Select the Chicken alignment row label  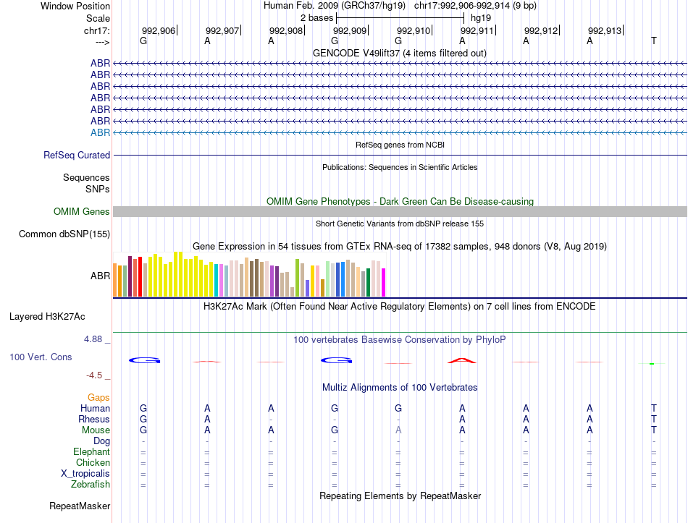pos(93,463)
